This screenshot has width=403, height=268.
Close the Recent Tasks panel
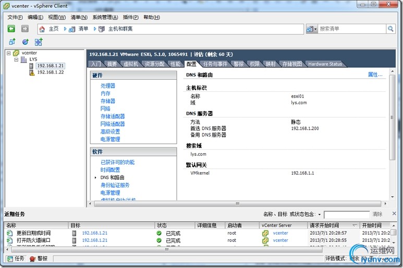point(394,214)
